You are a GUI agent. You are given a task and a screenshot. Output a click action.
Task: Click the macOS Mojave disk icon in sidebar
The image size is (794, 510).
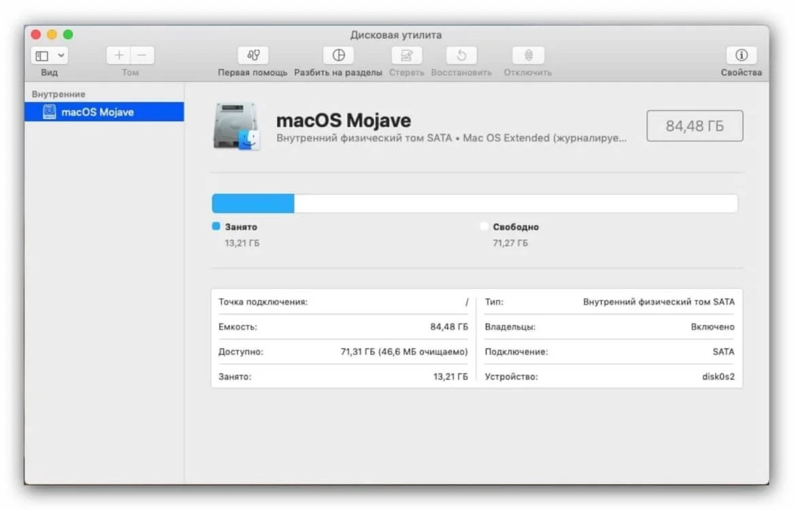pyautogui.click(x=49, y=112)
